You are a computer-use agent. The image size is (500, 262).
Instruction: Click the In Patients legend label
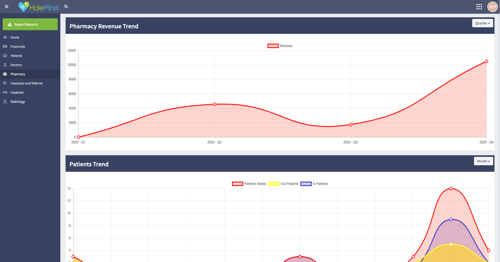tap(320, 184)
